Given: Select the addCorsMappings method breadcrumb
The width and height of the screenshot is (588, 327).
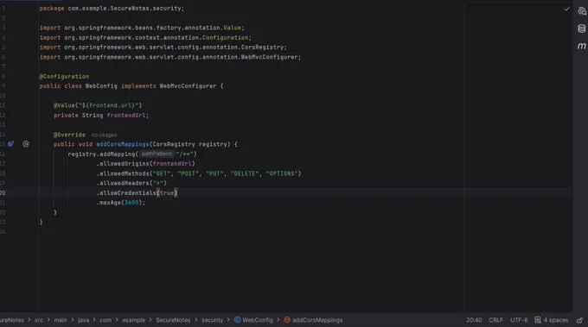Looking at the screenshot, I should tap(313, 320).
